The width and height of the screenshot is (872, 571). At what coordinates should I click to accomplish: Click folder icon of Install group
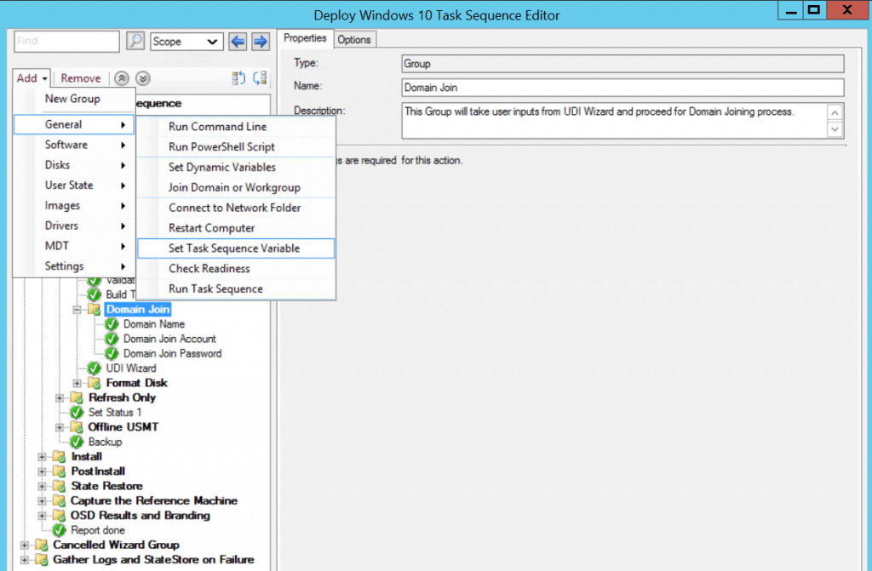click(59, 456)
